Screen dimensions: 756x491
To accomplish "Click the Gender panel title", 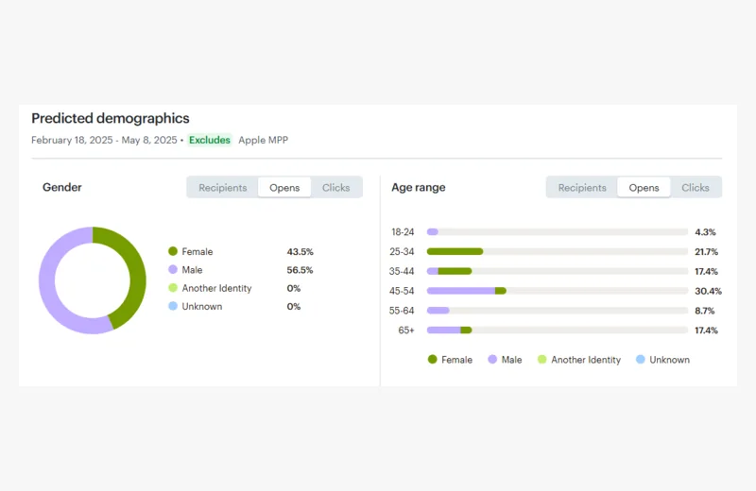I will point(62,187).
